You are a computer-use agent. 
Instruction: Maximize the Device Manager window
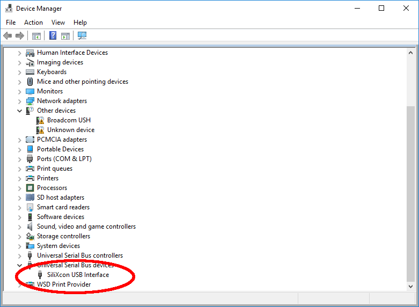381,8
